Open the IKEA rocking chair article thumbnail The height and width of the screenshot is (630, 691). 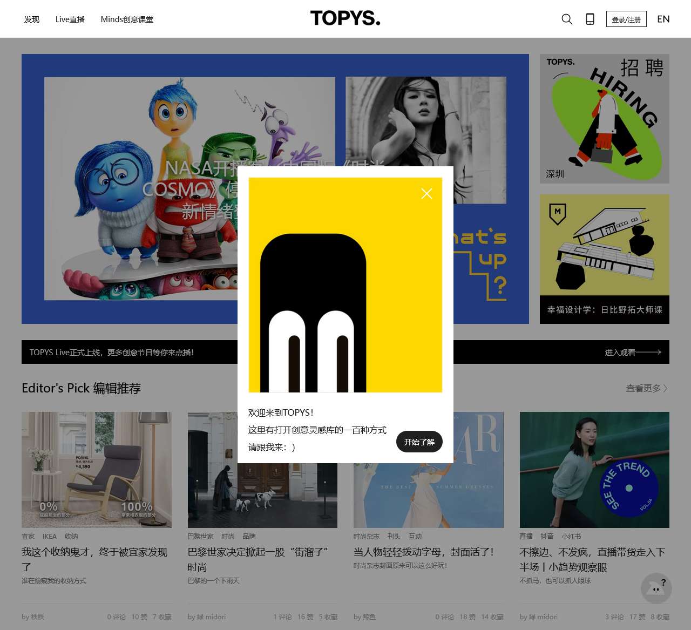[97, 470]
